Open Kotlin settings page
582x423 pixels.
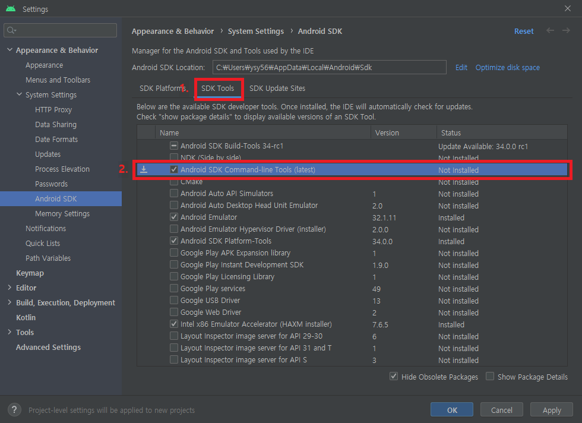[x=26, y=317]
